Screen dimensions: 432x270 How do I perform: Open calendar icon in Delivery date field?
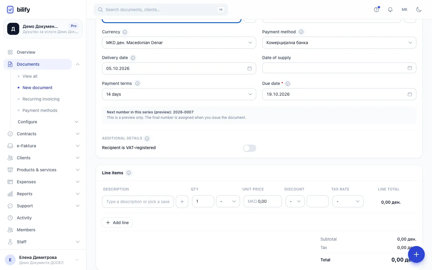[249, 68]
